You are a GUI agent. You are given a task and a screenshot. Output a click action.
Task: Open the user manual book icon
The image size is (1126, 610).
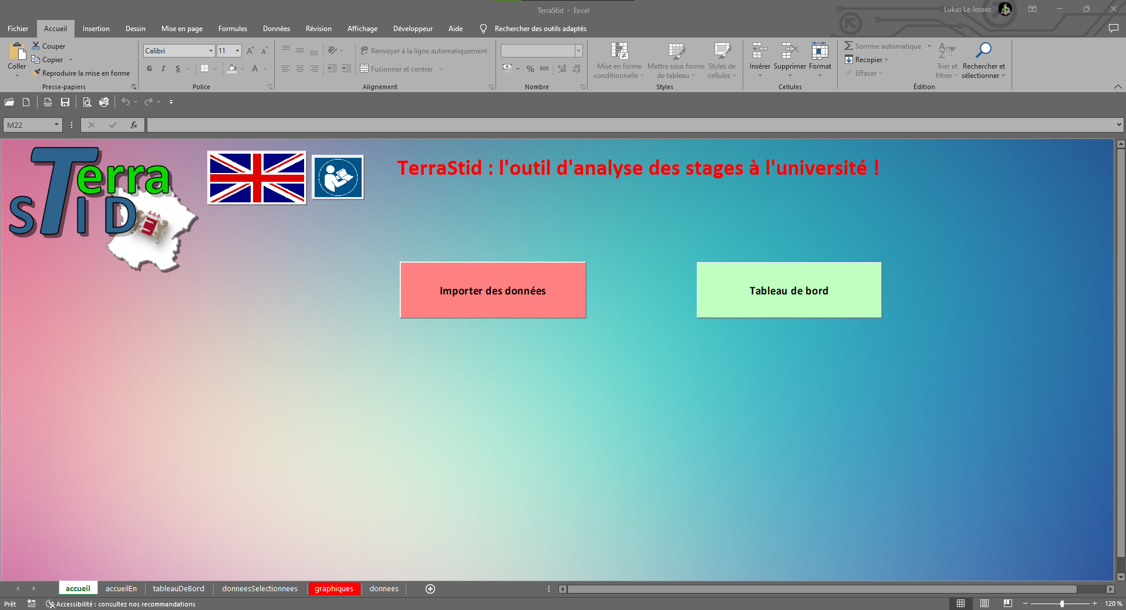click(338, 177)
